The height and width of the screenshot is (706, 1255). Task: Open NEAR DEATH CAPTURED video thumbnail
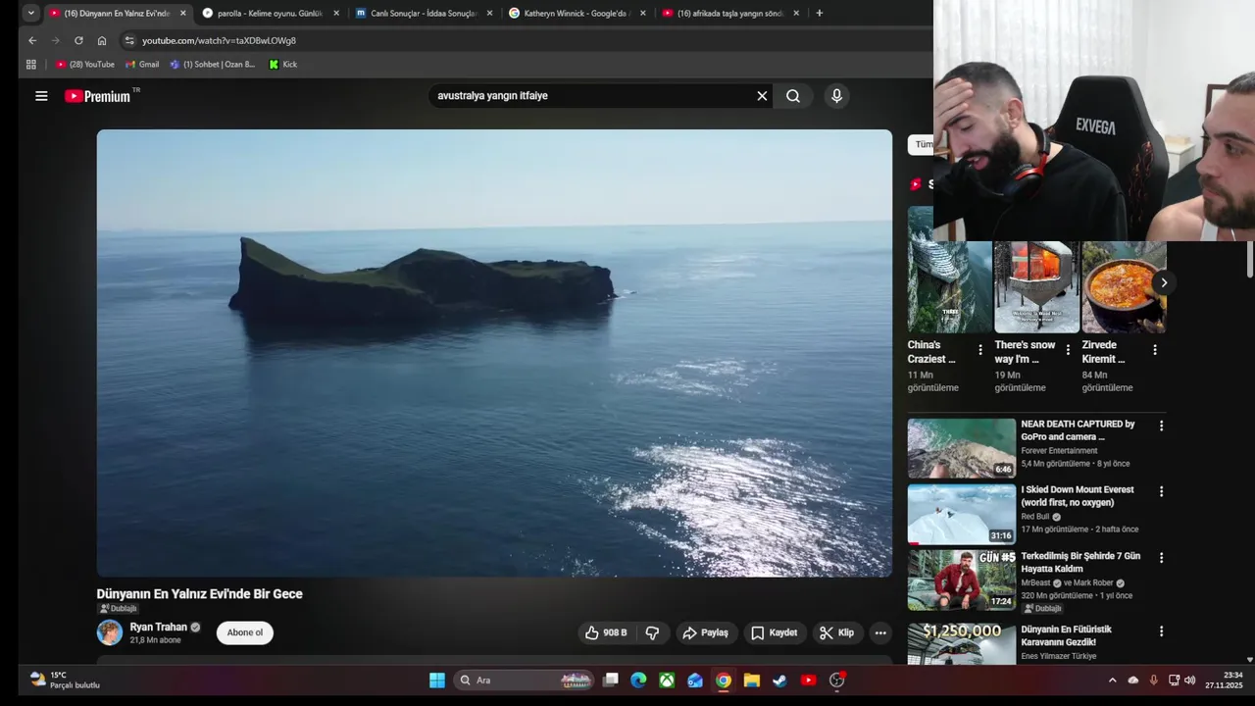(x=962, y=448)
